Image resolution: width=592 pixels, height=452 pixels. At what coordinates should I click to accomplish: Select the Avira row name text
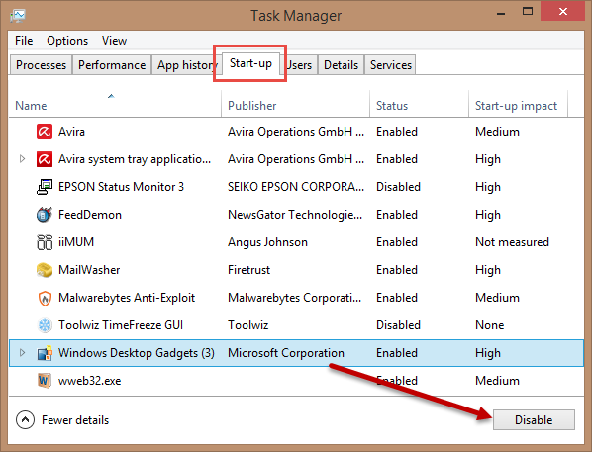coord(71,132)
